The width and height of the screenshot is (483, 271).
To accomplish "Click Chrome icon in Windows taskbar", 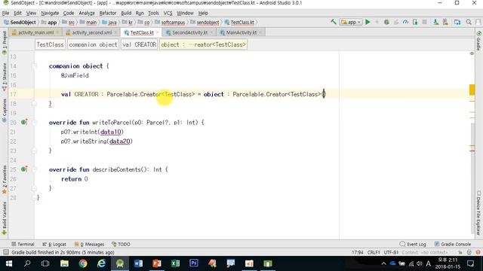I will (x=83, y=263).
